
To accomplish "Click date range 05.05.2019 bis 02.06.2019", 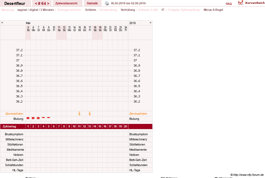I will click(128, 3).
